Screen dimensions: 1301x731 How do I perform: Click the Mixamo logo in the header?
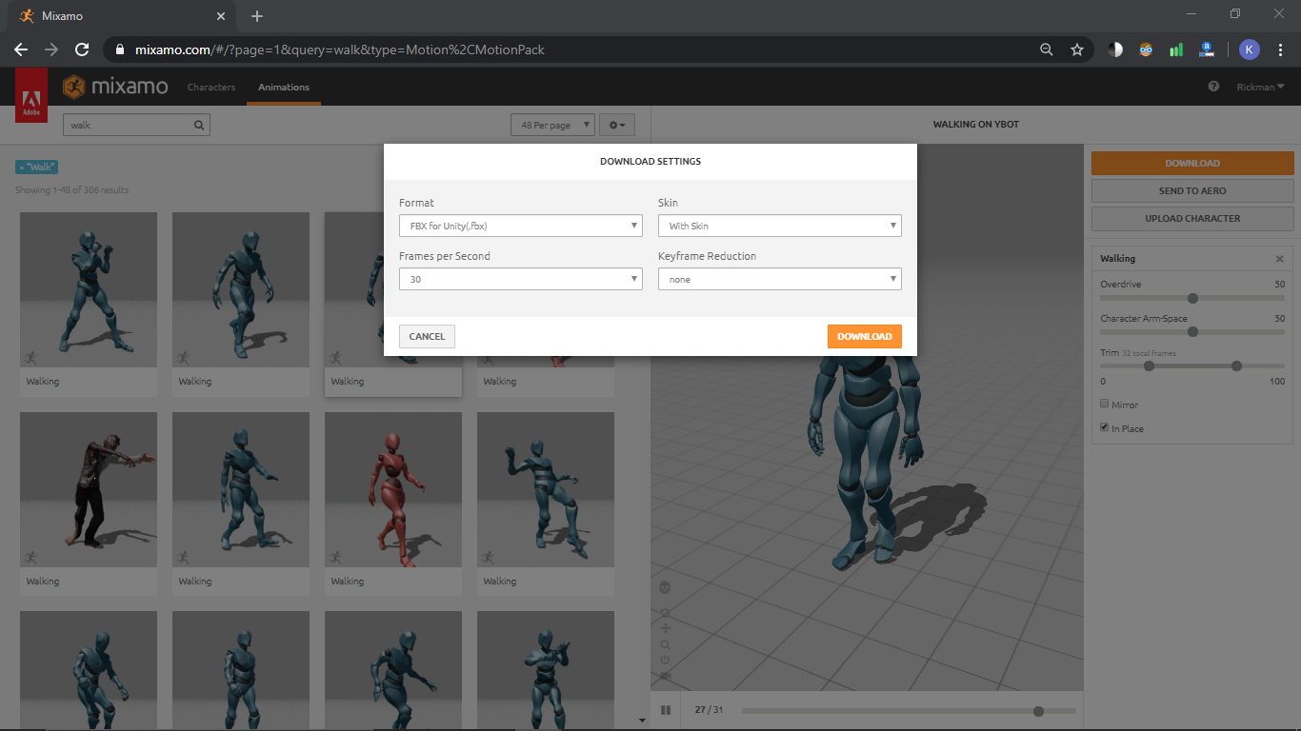click(115, 87)
